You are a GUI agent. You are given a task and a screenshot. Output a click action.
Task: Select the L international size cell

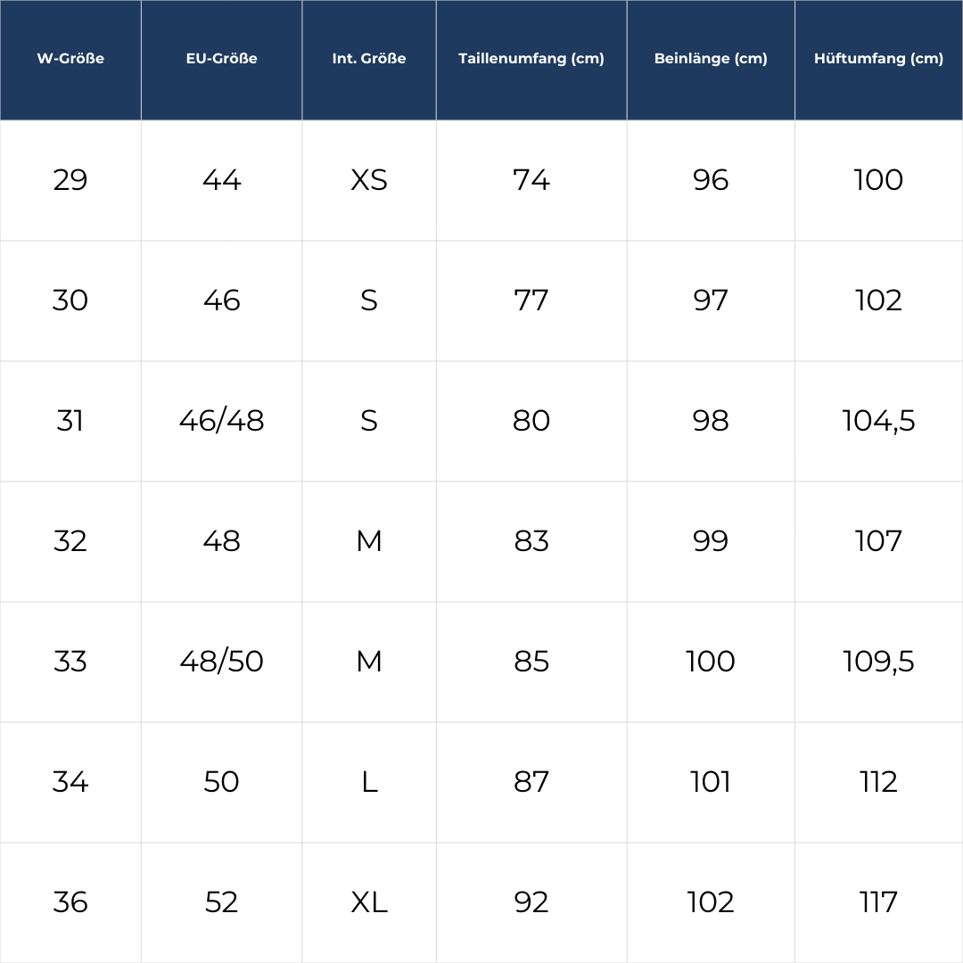369,782
